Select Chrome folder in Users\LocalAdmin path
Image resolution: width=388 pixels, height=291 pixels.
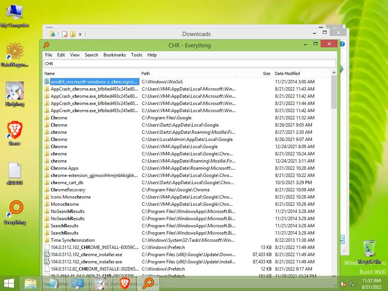[187, 139]
